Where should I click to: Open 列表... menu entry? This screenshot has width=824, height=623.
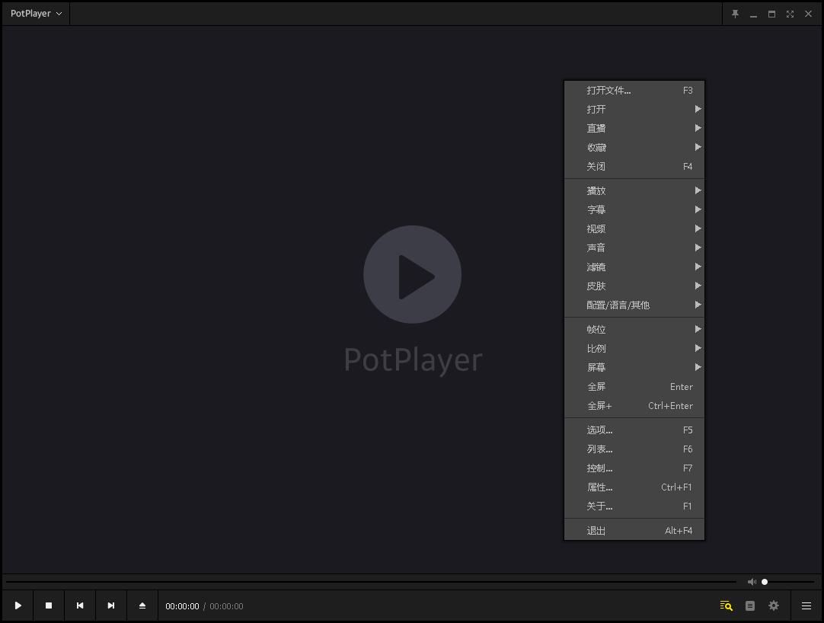click(x=634, y=449)
